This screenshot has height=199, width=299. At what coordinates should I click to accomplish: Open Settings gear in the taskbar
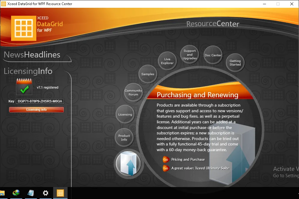tap(46, 193)
